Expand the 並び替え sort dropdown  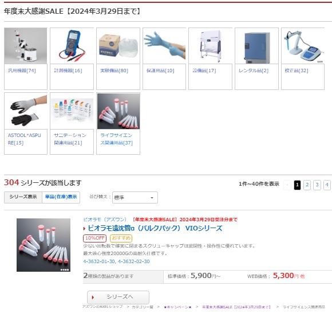pyautogui.click(x=135, y=198)
